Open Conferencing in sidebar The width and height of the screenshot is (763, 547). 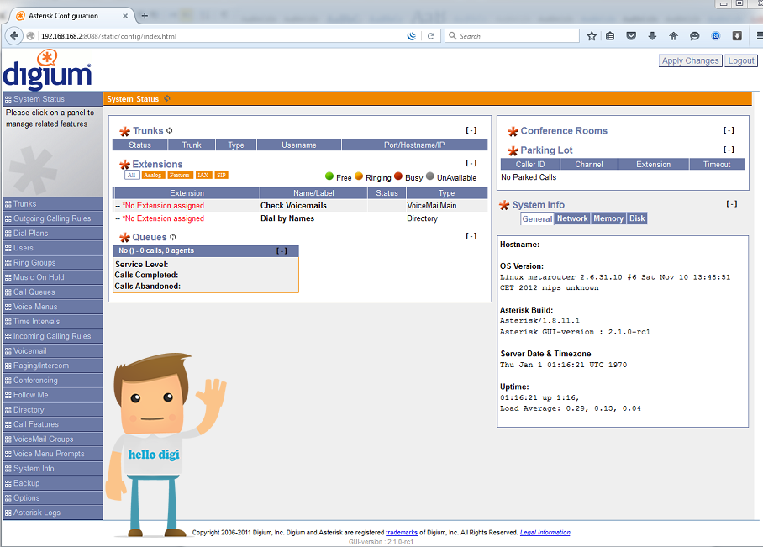pyautogui.click(x=53, y=381)
